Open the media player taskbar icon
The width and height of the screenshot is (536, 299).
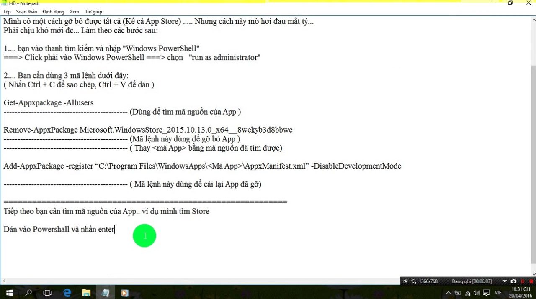(124, 293)
